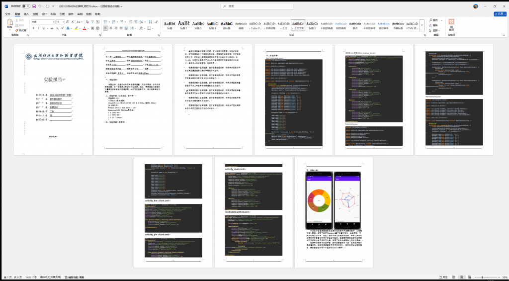
Task: Click the 替换 (Replace) button
Action: [434, 24]
